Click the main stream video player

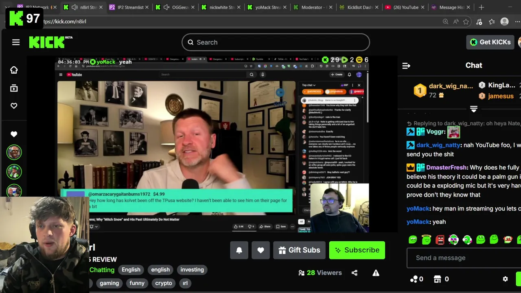click(x=212, y=144)
